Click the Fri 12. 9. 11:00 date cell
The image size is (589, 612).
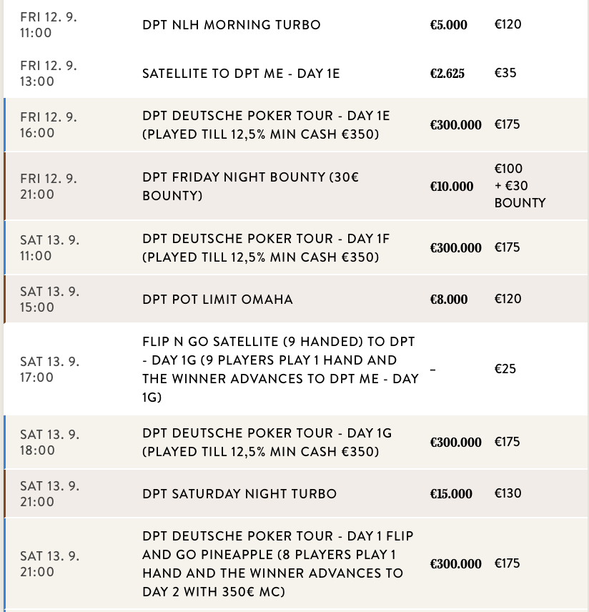[49, 25]
